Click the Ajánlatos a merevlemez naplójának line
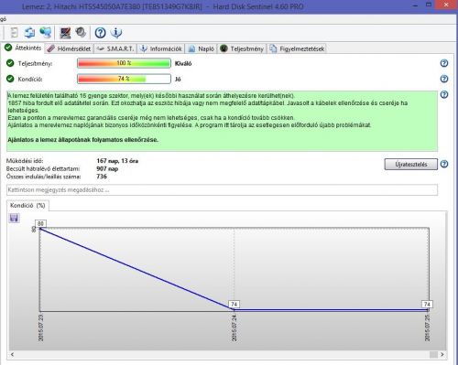 190,125
